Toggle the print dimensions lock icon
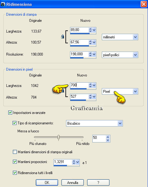This screenshot has width=148, height=187. (x=62, y=37)
